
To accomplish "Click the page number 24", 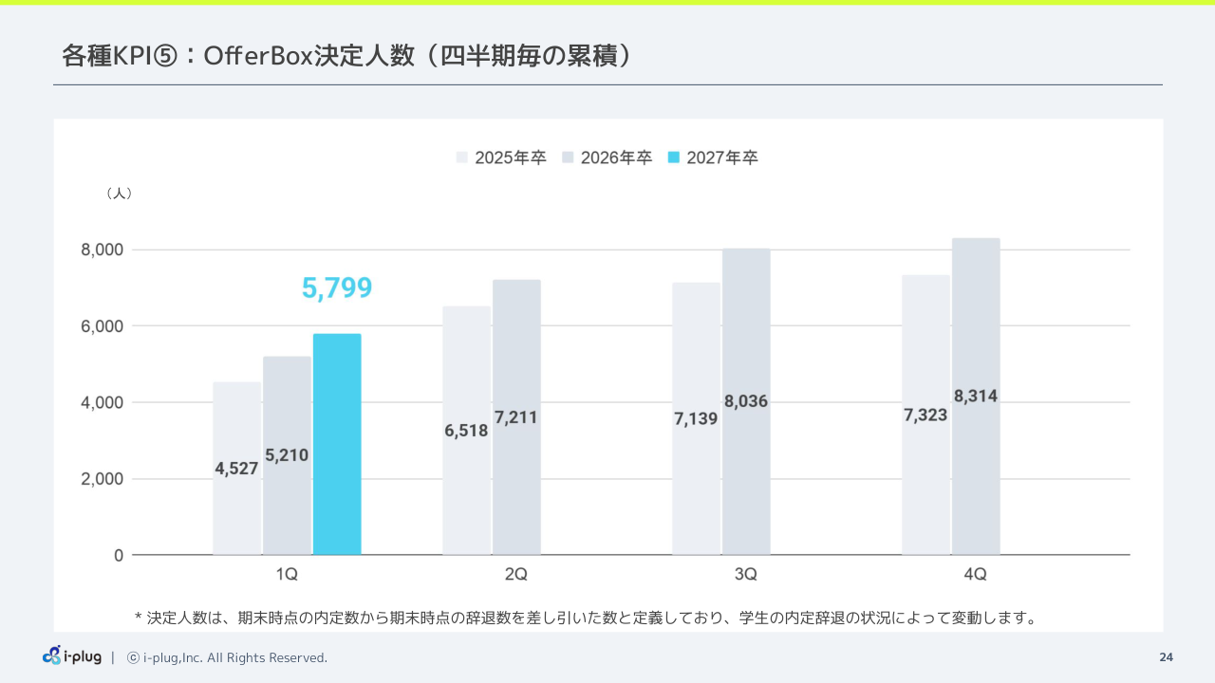I will click(x=1167, y=657).
